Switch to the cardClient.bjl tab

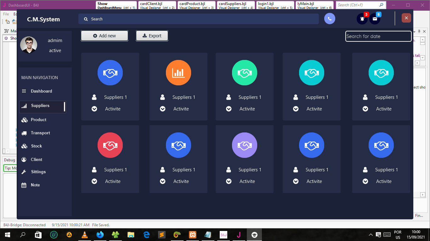[157, 5]
